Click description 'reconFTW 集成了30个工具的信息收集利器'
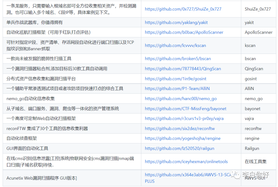The height and width of the screenshot is (187, 278). pos(47,129)
